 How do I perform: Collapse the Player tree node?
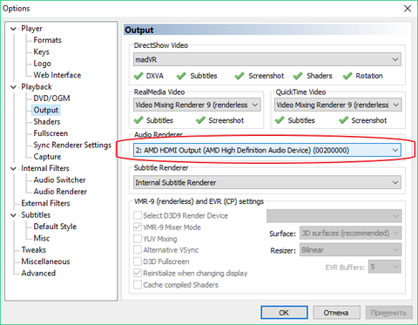click(13, 29)
